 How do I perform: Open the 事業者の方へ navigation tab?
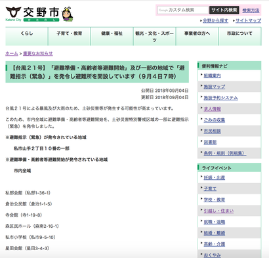coord(197,36)
